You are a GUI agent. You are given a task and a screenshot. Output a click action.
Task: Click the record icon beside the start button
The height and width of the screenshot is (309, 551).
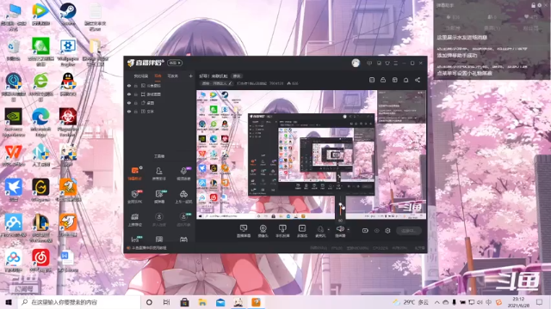click(365, 231)
